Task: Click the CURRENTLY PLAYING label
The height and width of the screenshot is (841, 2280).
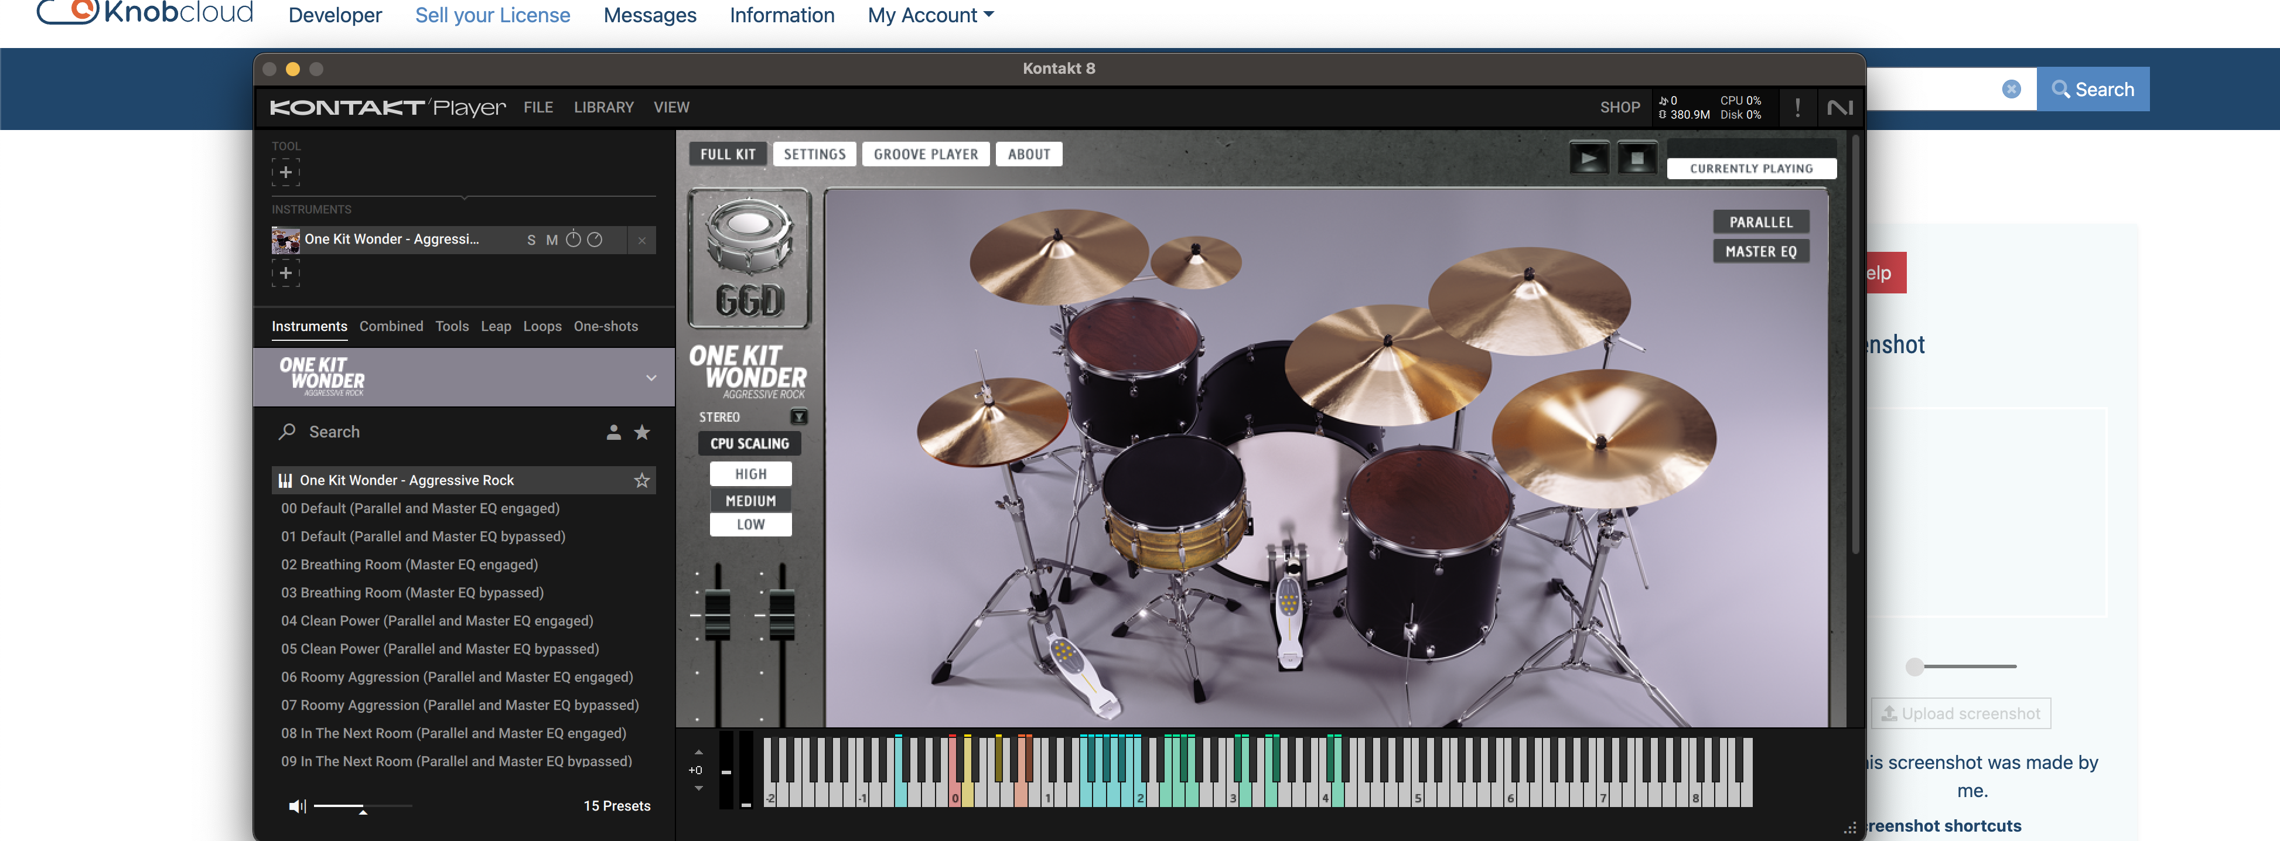Action: [1750, 169]
